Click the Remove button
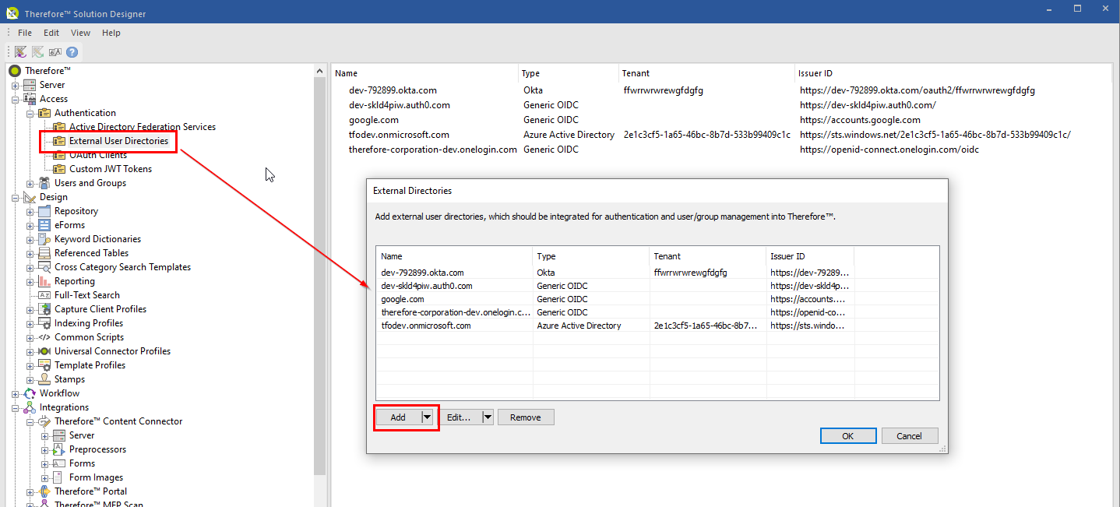Screen dimensions: 1120x507 [526, 417]
